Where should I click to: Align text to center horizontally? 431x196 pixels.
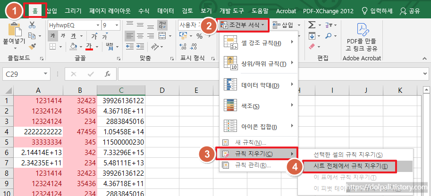[x=140, y=36]
